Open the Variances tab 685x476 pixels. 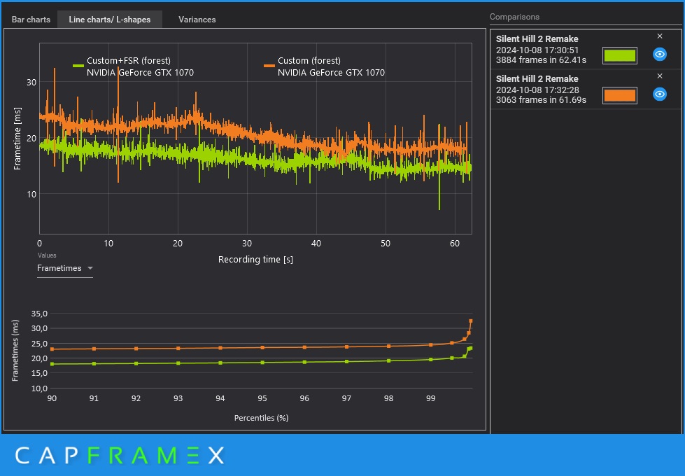(x=197, y=20)
